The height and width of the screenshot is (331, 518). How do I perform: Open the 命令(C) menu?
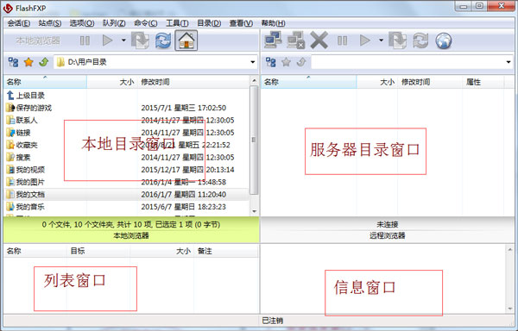pyautogui.click(x=145, y=23)
